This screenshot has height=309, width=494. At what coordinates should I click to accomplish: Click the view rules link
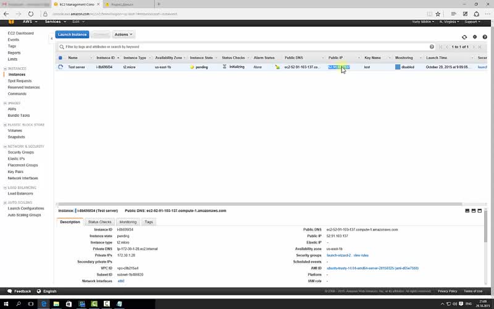pos(361,255)
